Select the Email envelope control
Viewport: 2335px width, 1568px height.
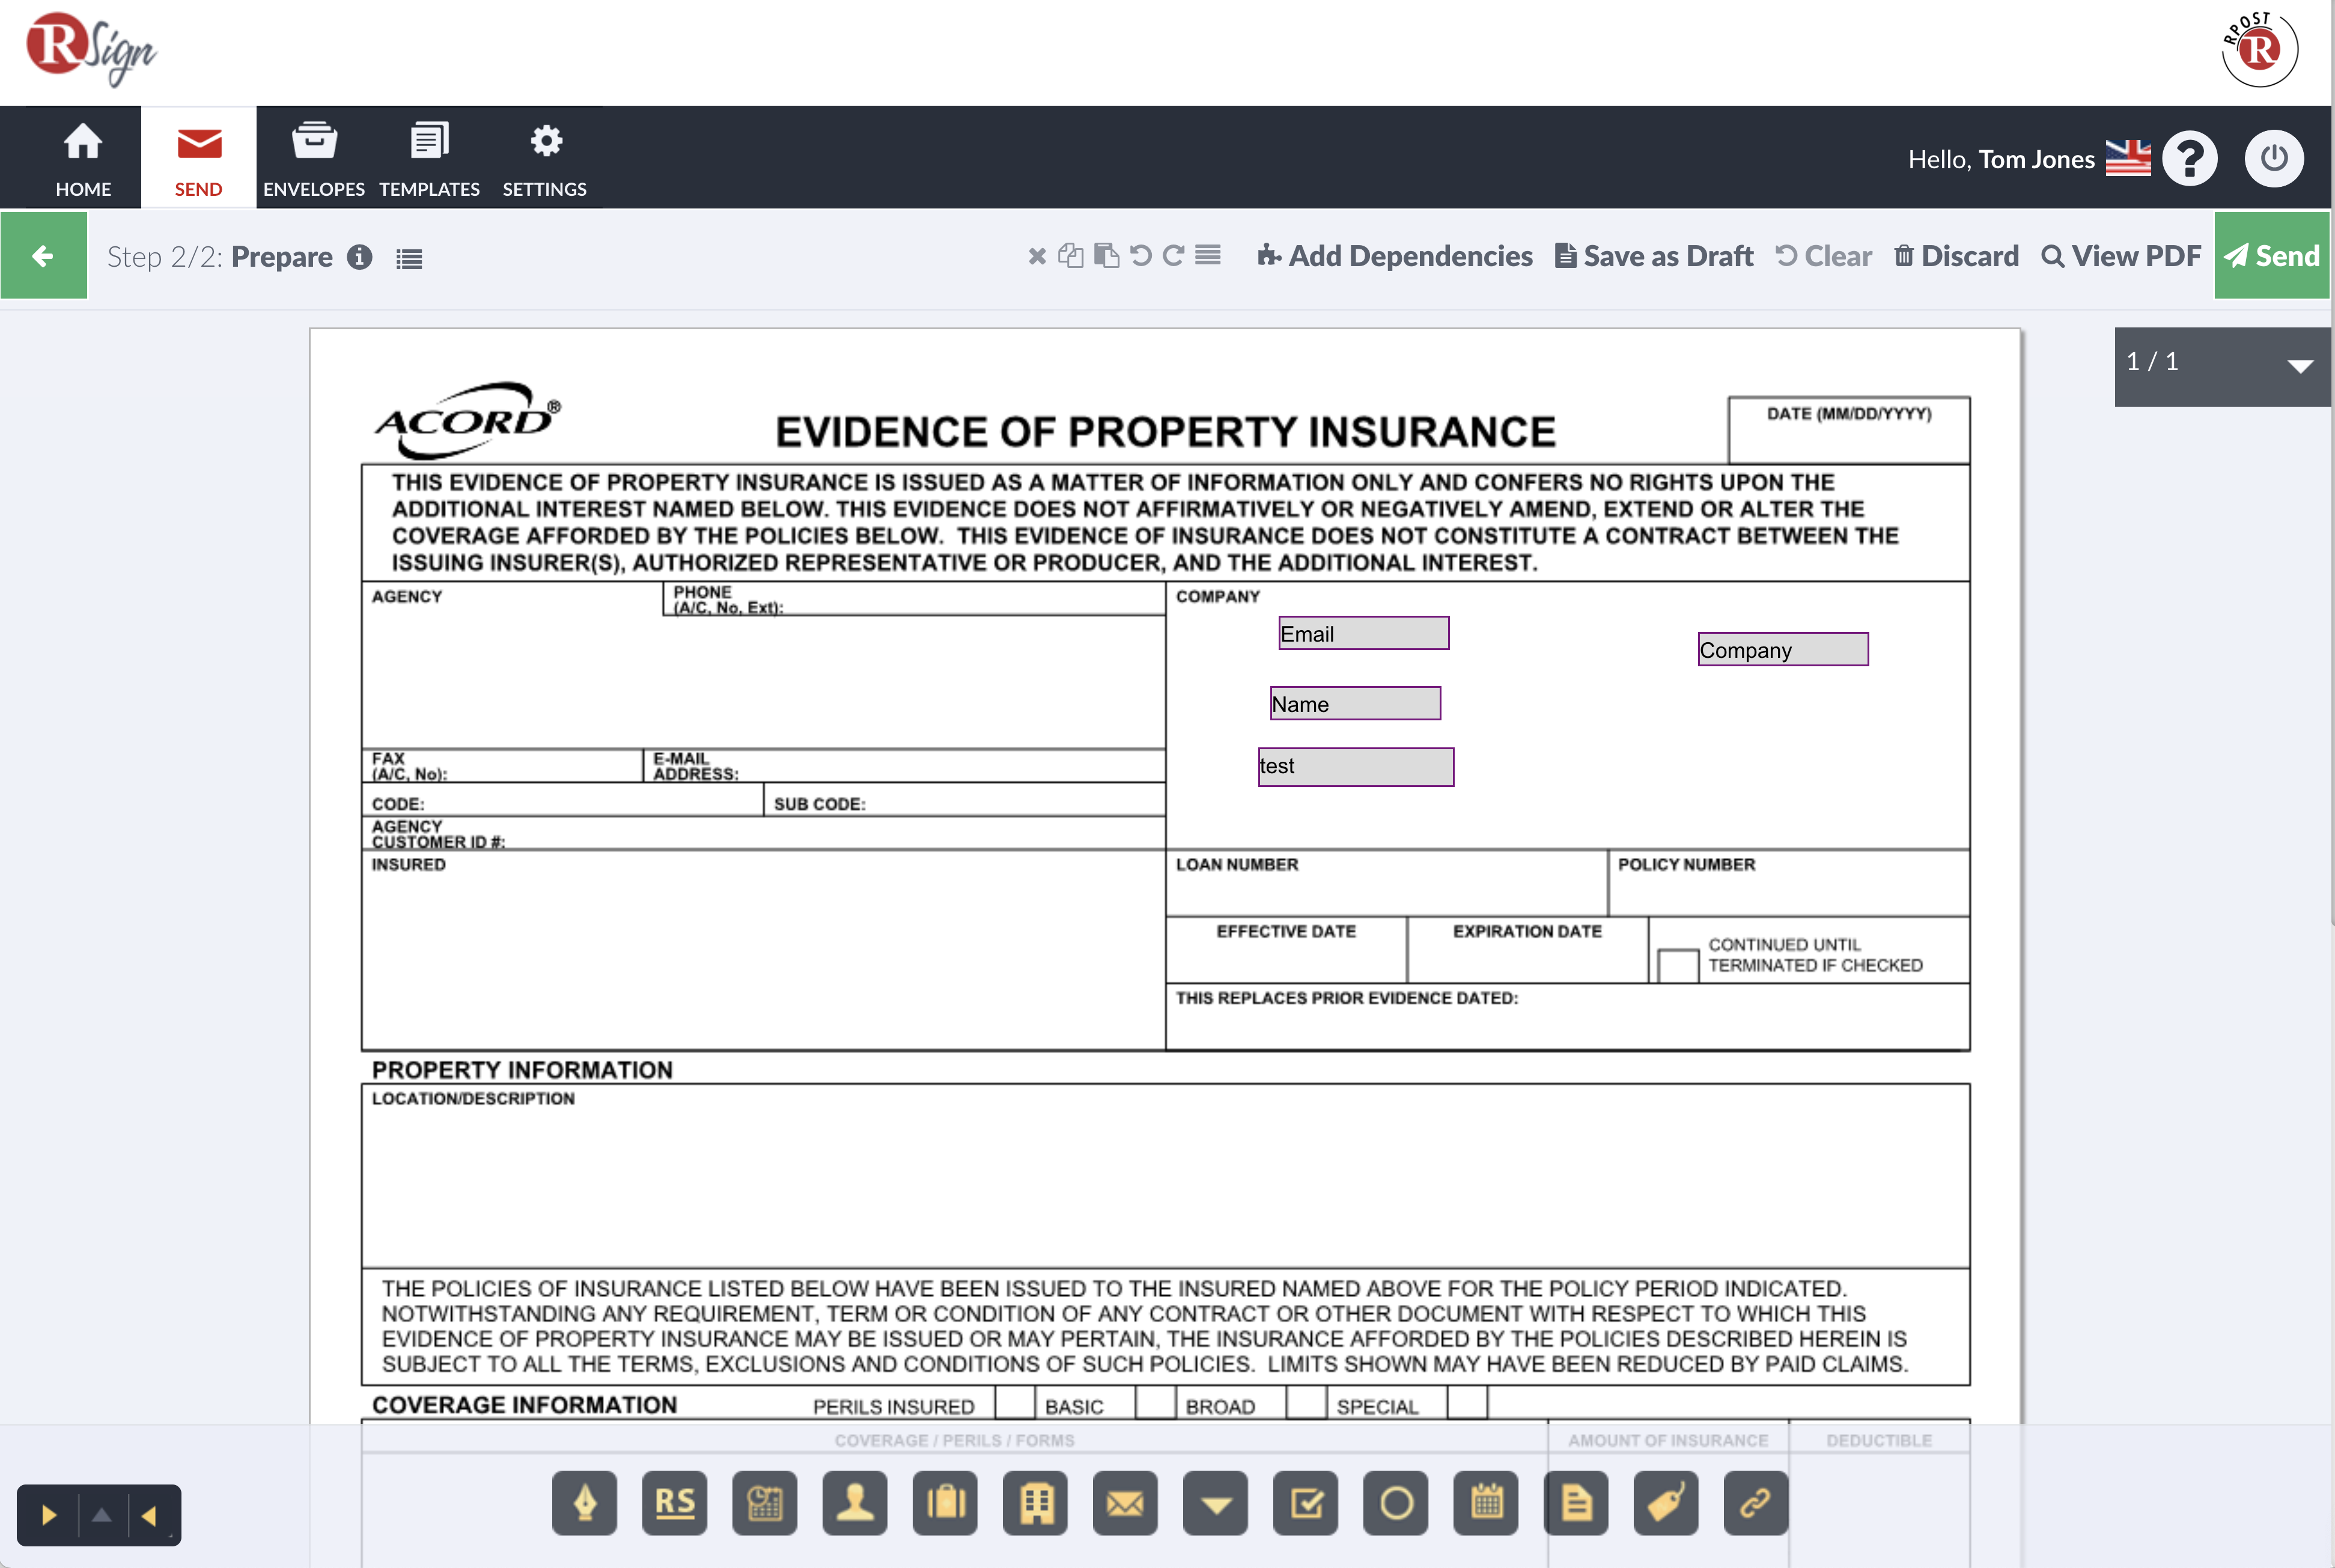[x=1125, y=1502]
